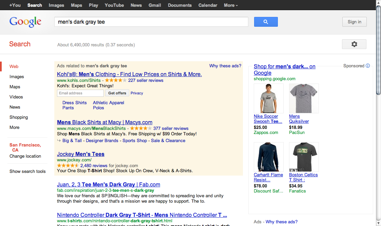Open Nike Soccer Swoosh Tee link
381x226 pixels.
pyautogui.click(x=268, y=119)
